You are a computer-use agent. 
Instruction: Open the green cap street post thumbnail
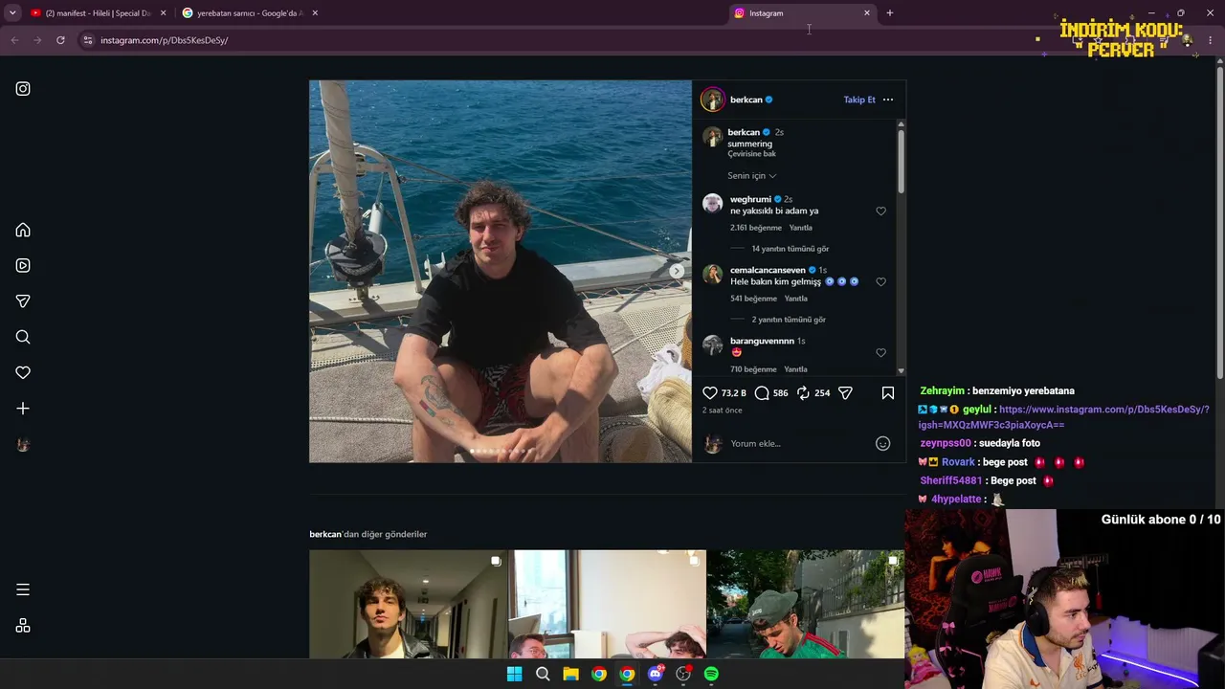pyautogui.click(x=806, y=604)
